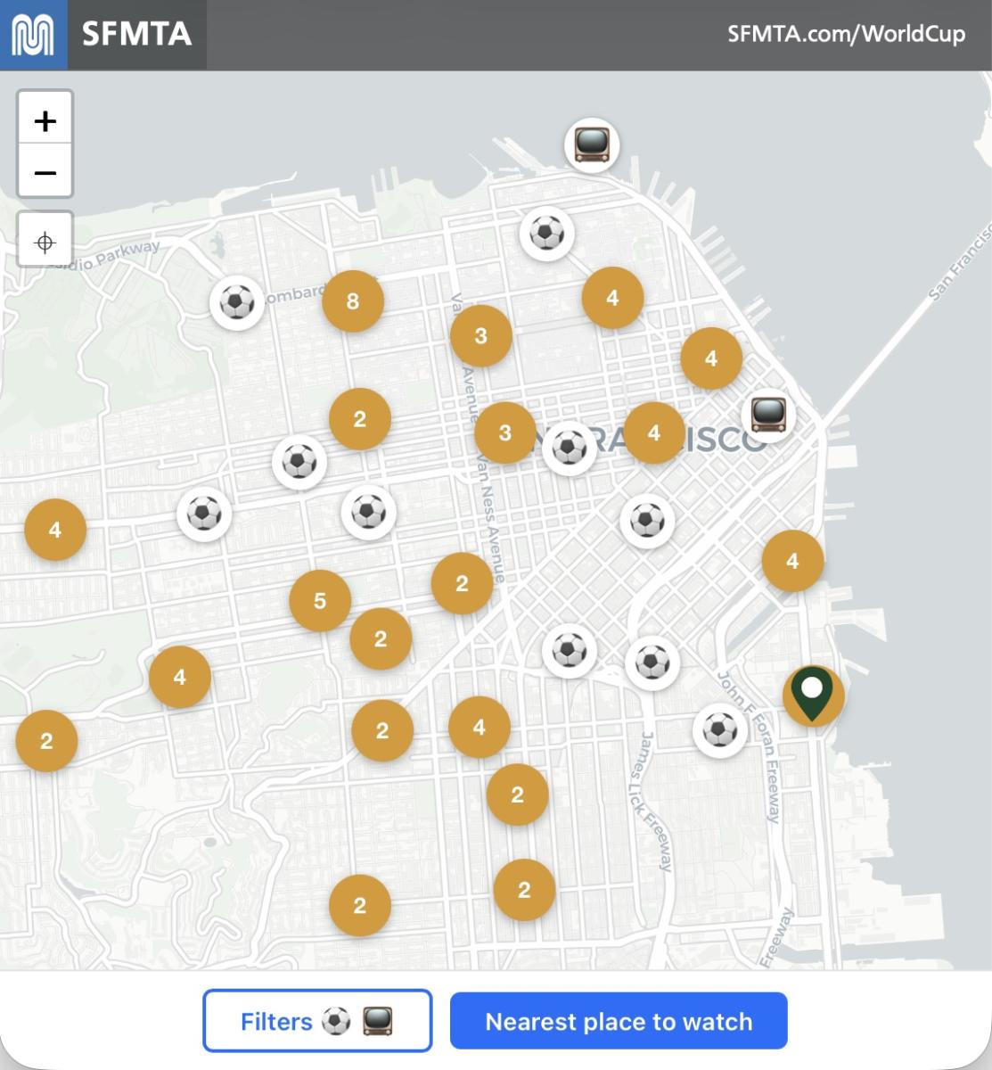Expand cluster 4 closest to the Bay Bridge TV marker

click(711, 358)
